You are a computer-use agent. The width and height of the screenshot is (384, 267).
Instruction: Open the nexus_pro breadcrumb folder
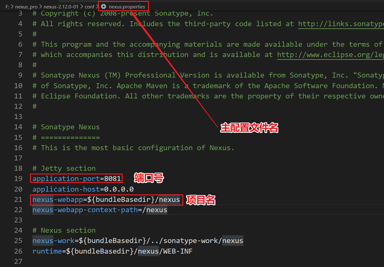pos(27,7)
